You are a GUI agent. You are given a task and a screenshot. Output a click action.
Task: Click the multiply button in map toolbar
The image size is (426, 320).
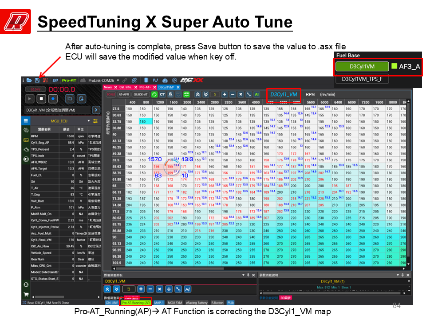241,94
